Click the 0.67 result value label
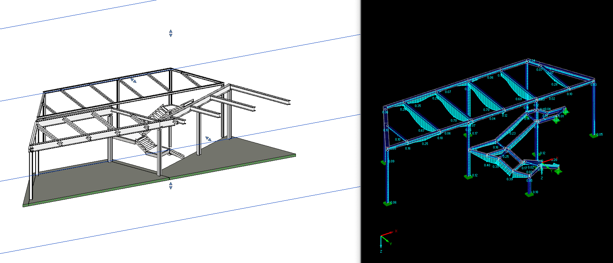613x263 pixels. click(x=421, y=131)
